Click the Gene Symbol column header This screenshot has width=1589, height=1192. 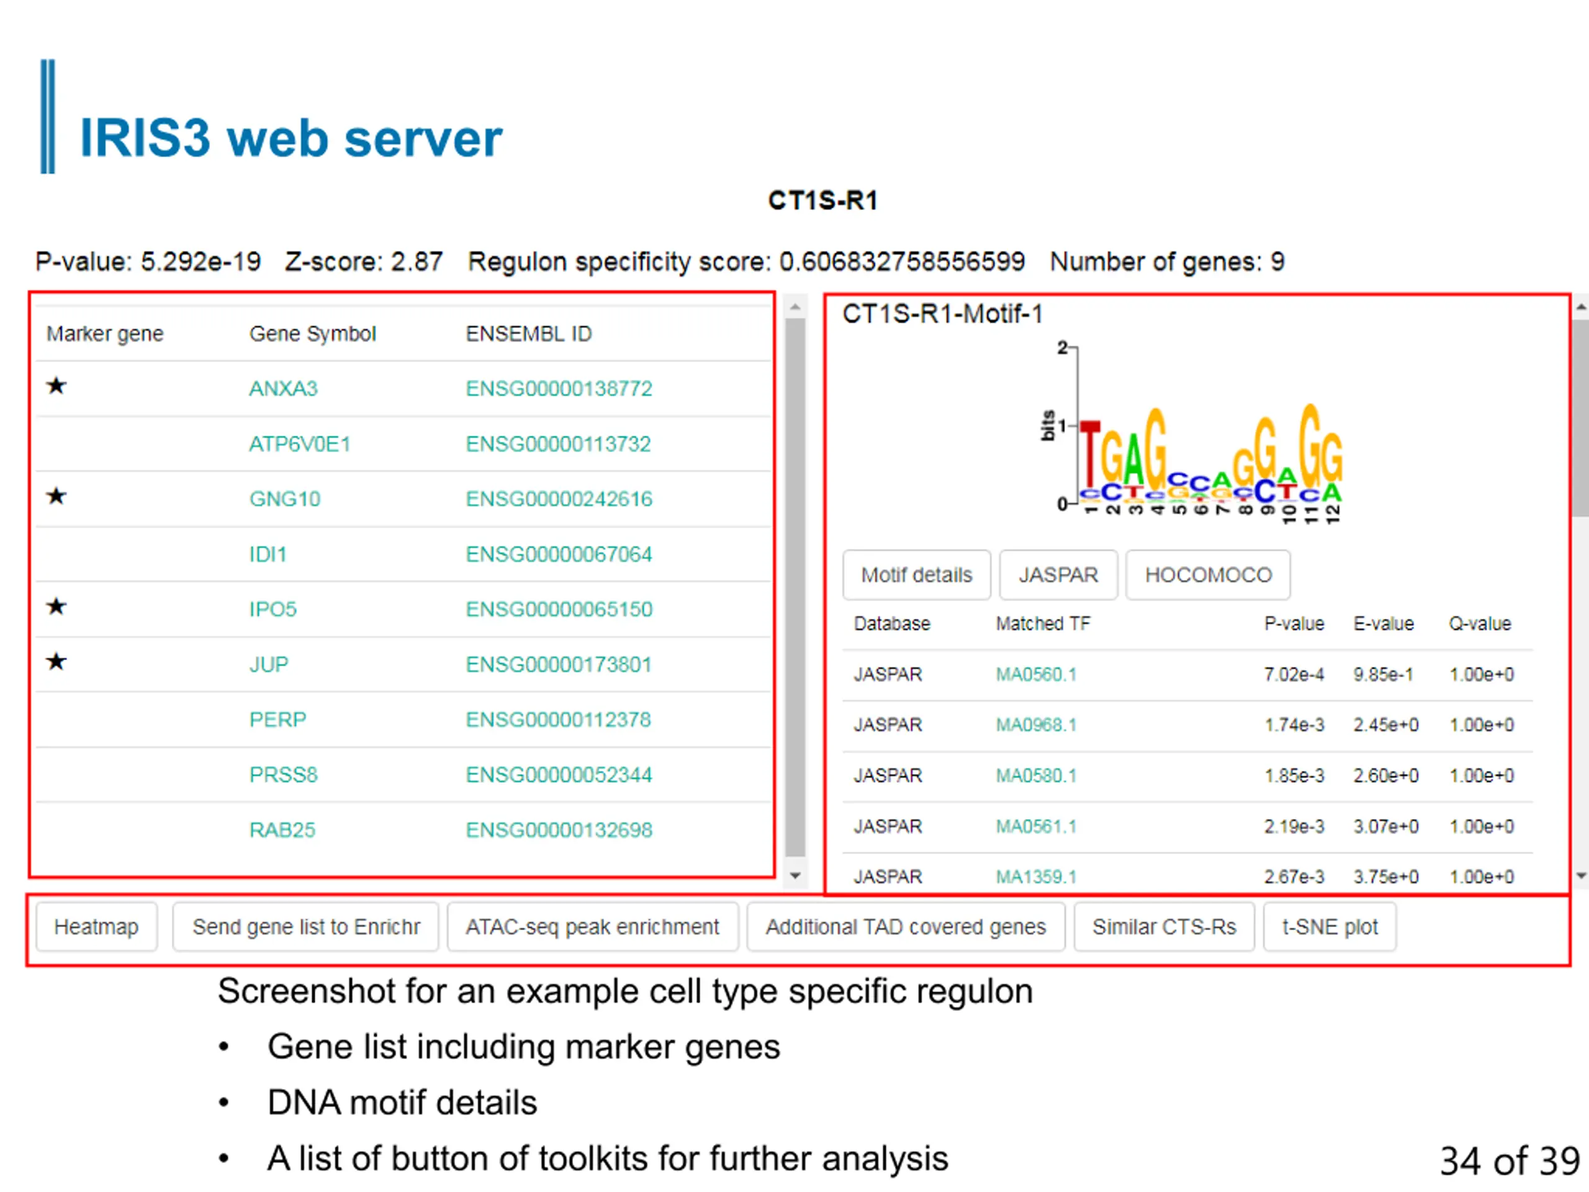click(x=312, y=333)
